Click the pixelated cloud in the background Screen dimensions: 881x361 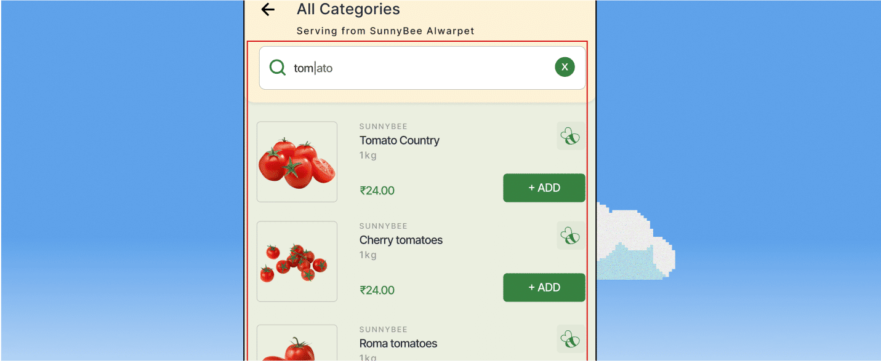(x=635, y=242)
